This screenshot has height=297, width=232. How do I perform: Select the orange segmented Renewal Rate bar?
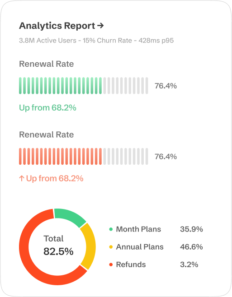84,156
